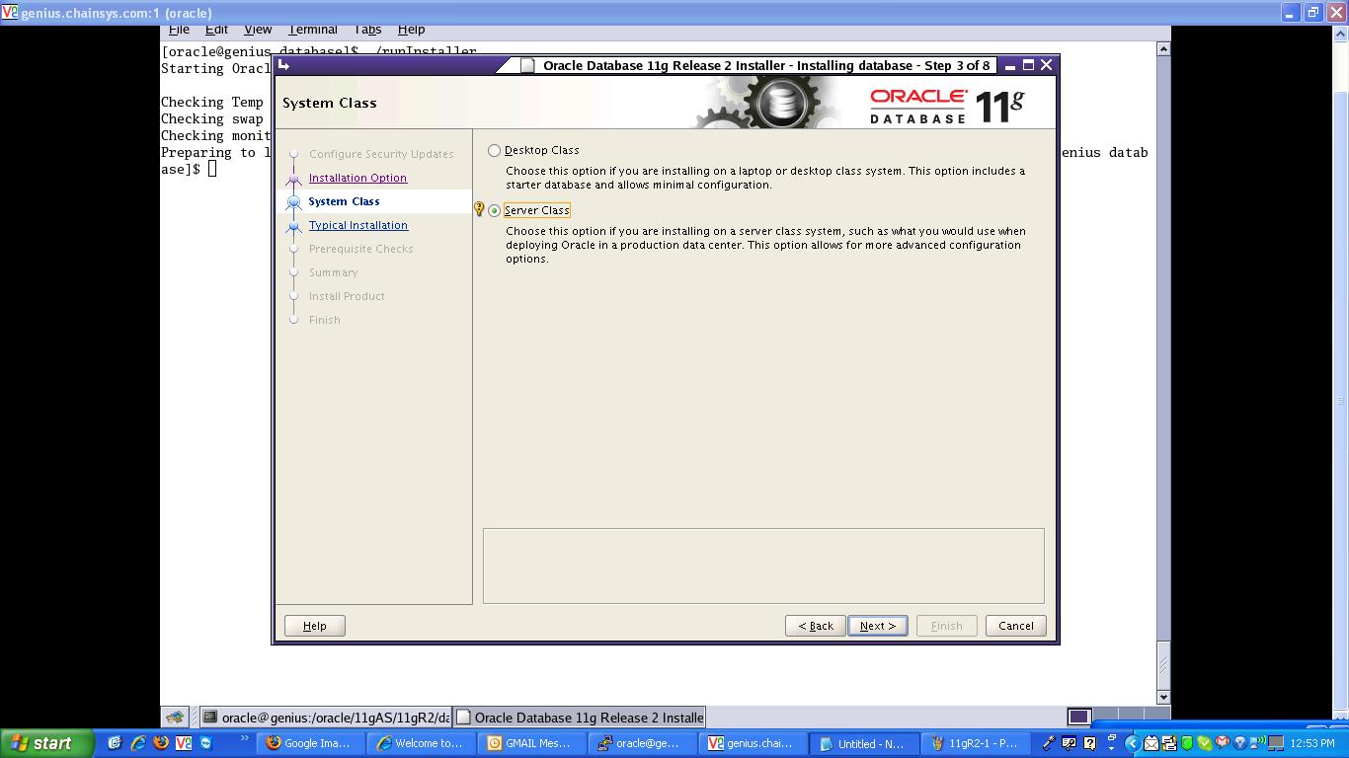Switch to Untitled - Notepad taskbar button
Image resolution: width=1349 pixels, height=758 pixels.
point(864,743)
